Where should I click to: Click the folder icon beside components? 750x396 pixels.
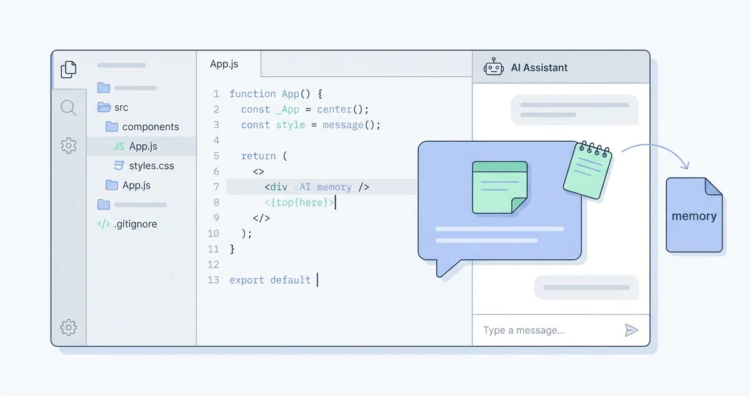pos(112,127)
